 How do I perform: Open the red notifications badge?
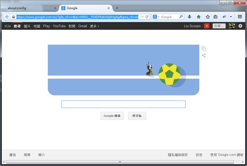click(x=207, y=26)
